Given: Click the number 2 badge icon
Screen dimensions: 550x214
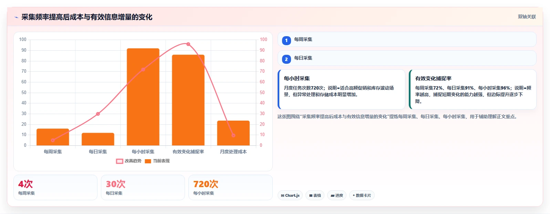Looking at the screenshot, I should 286,59.
